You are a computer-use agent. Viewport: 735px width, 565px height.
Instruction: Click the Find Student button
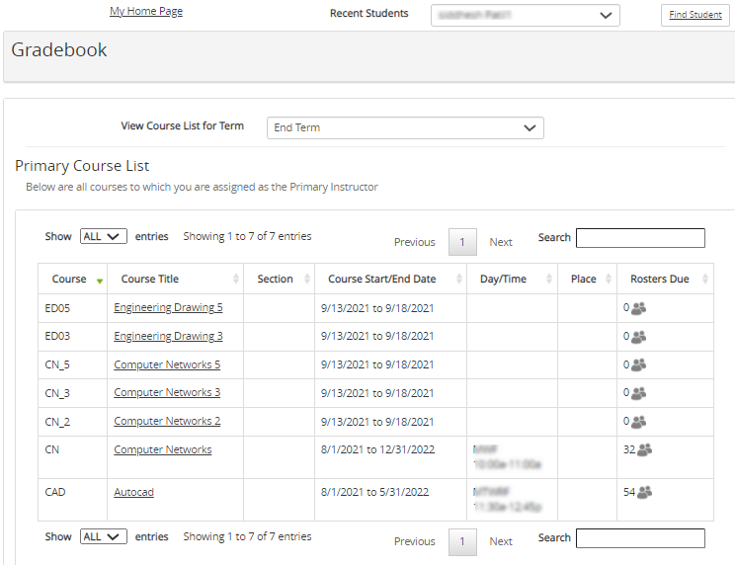[x=694, y=15]
